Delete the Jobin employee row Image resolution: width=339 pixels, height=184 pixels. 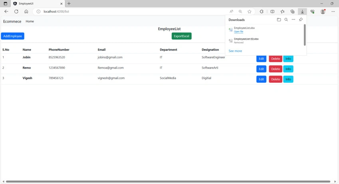(276, 59)
